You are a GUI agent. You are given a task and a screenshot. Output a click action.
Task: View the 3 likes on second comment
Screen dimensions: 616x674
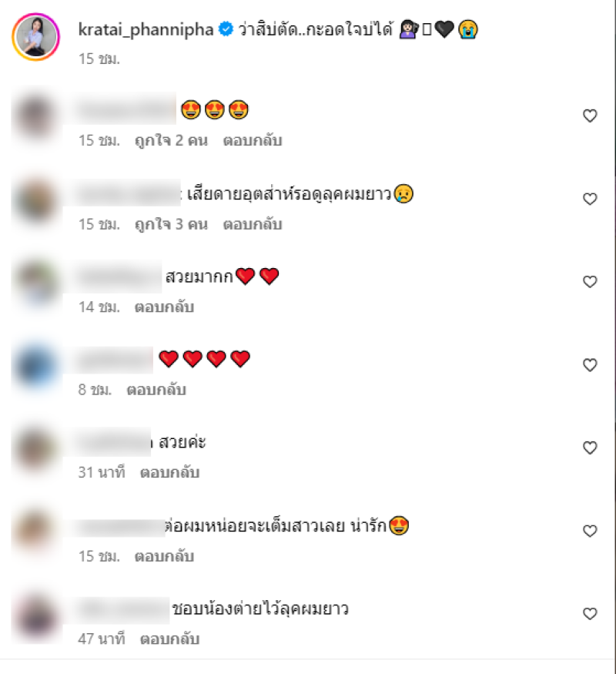click(171, 224)
